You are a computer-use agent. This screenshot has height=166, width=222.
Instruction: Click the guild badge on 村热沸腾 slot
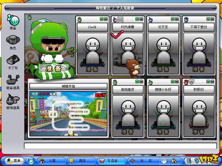pyautogui.click(x=120, y=20)
